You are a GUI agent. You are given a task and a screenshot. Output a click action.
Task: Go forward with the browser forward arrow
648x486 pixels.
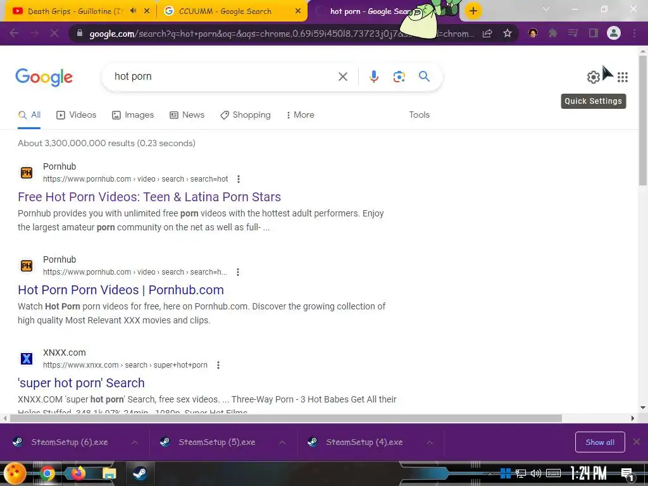click(x=34, y=33)
